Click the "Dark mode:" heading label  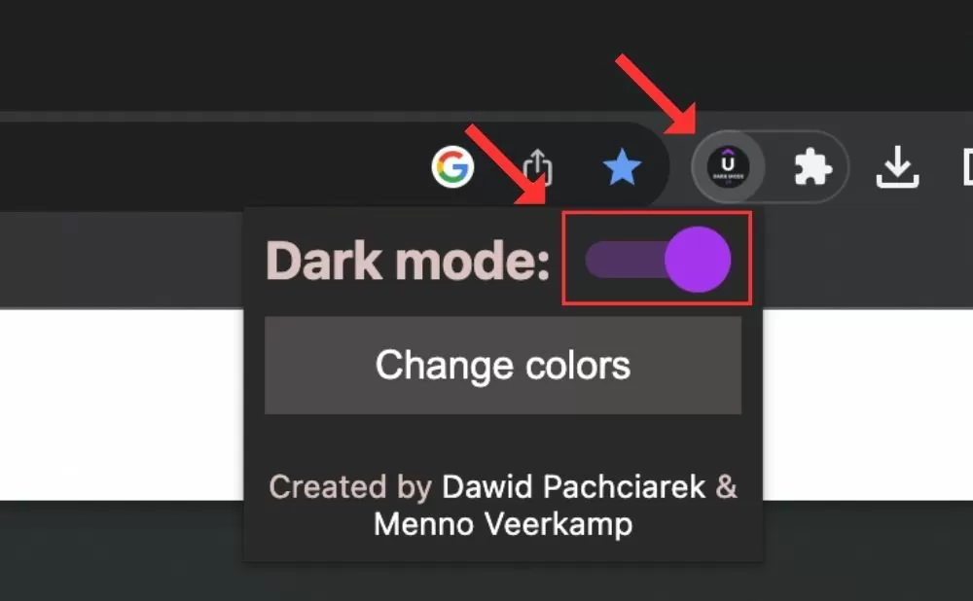[x=408, y=261]
